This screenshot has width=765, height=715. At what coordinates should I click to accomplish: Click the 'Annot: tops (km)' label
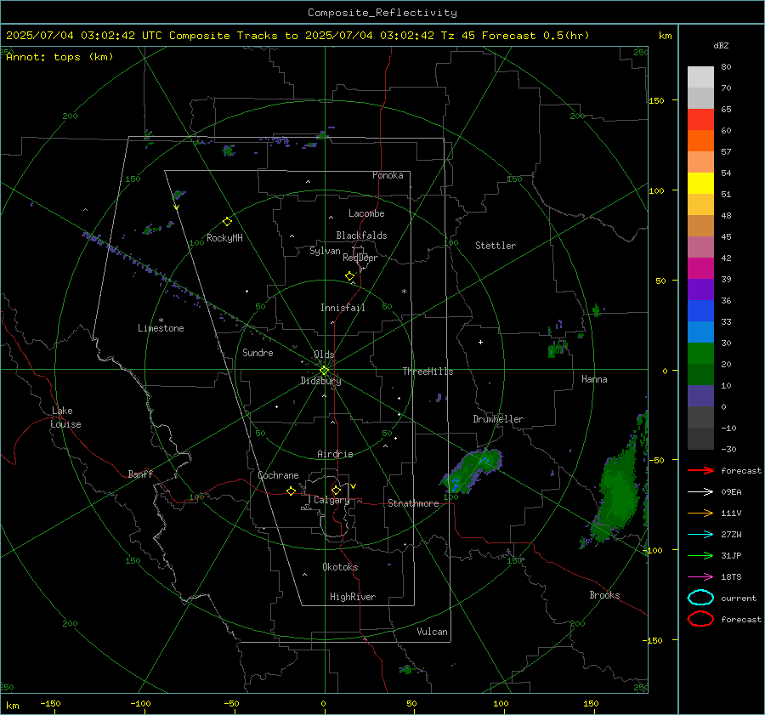point(59,57)
